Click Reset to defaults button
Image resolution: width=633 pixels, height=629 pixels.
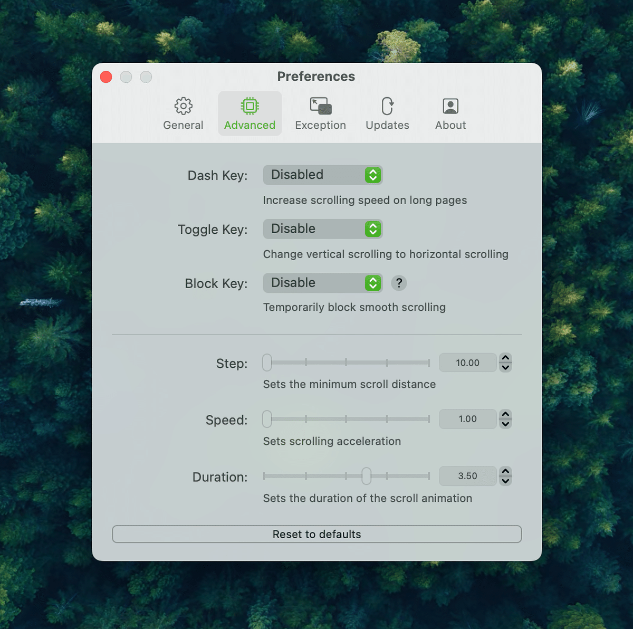(316, 534)
